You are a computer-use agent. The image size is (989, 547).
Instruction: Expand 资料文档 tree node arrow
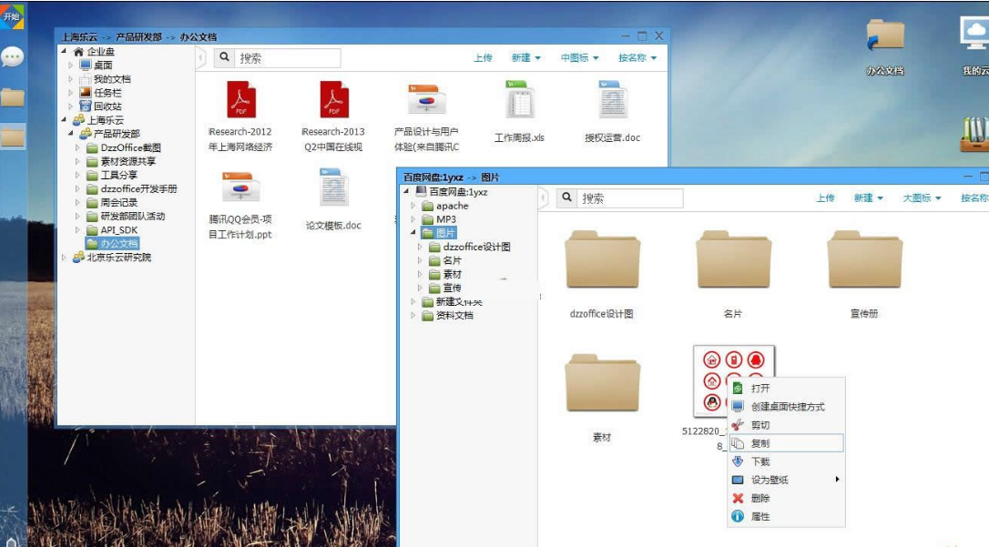tap(413, 315)
